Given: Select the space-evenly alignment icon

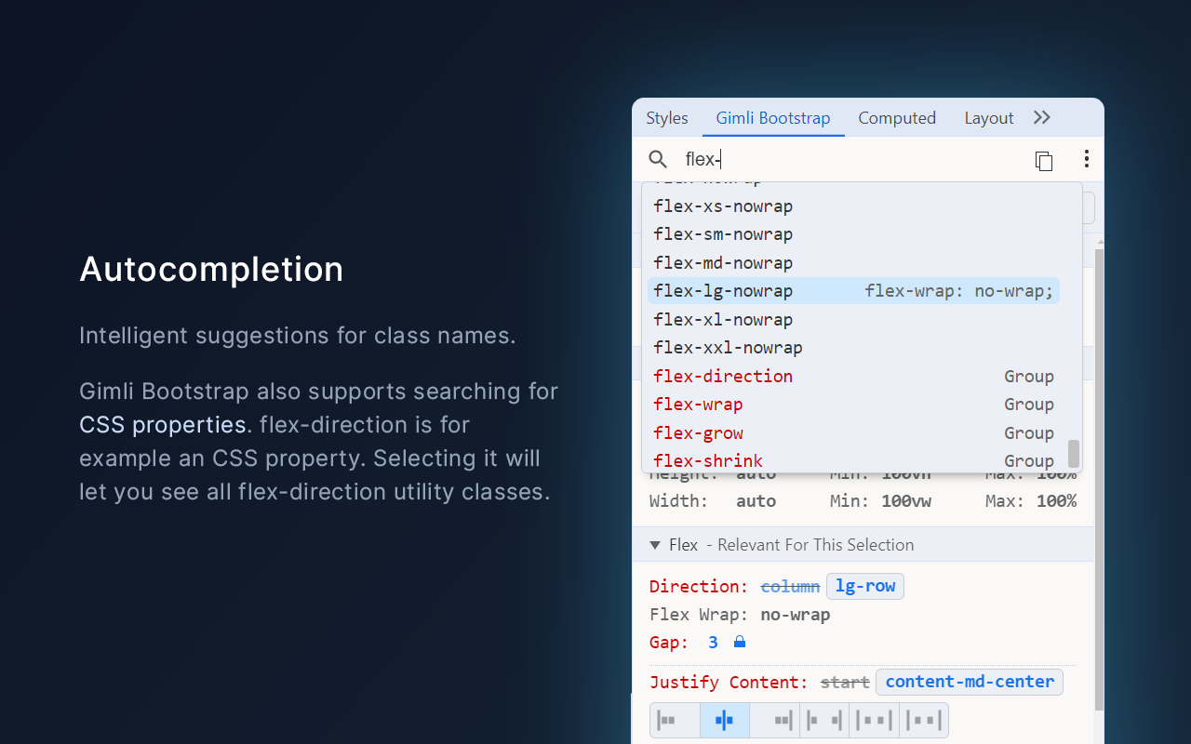Looking at the screenshot, I should tap(923, 720).
